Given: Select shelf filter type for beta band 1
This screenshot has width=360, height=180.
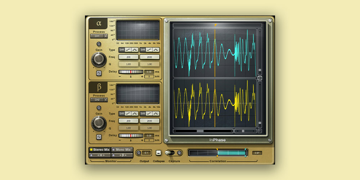Looking at the screenshot, I should pyautogui.click(x=128, y=113).
